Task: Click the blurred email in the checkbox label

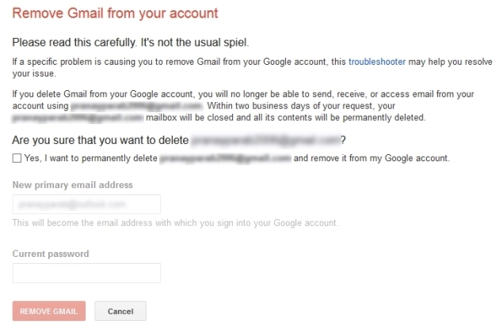Action: point(225,158)
